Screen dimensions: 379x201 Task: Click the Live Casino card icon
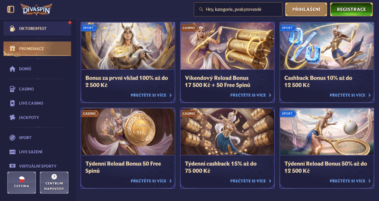pos(13,103)
